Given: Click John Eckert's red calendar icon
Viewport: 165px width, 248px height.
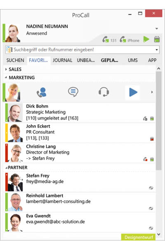Looking at the screenshot, I should pos(152,139).
